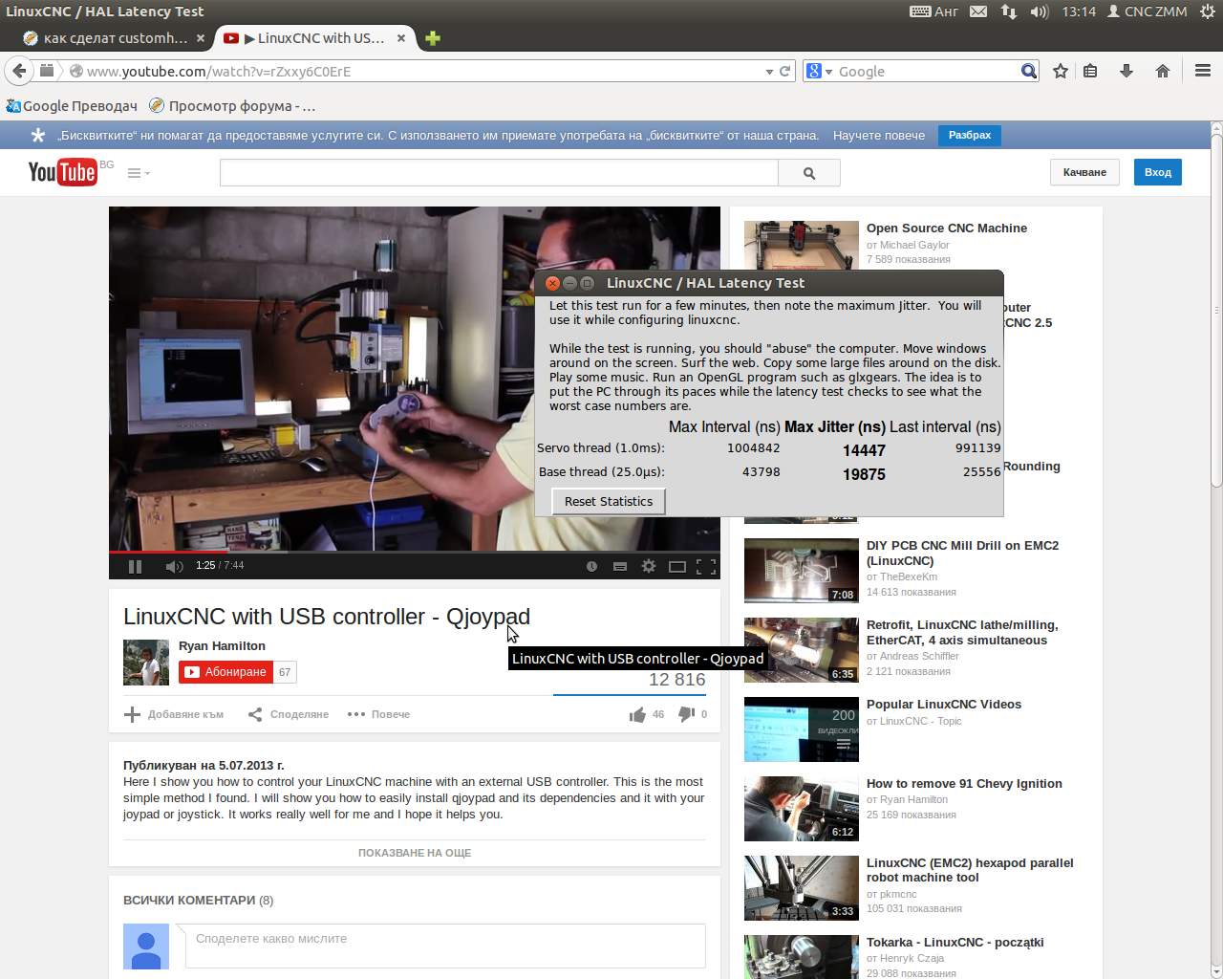
Task: Go to the Firefox home page icon
Action: (x=1163, y=71)
